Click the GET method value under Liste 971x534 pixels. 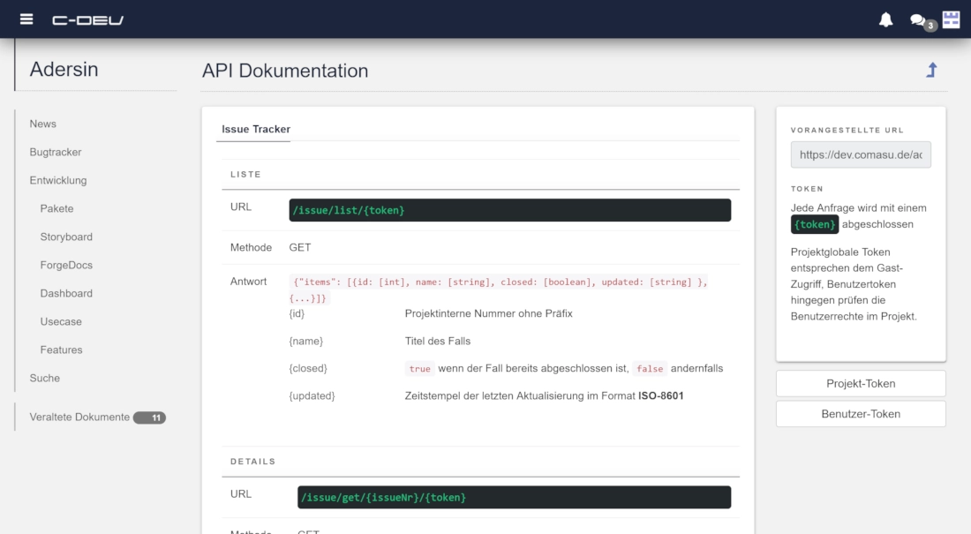[300, 248]
